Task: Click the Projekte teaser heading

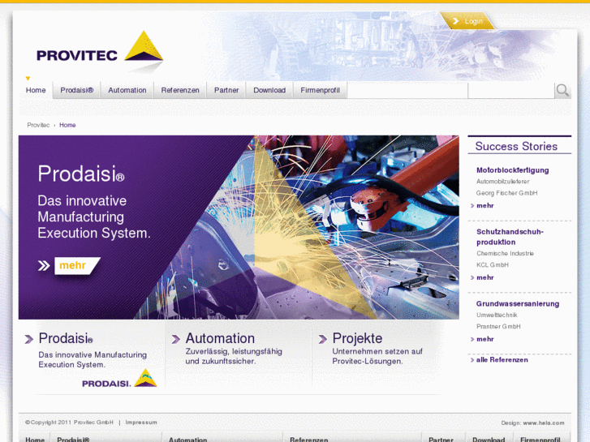Action: coord(357,338)
